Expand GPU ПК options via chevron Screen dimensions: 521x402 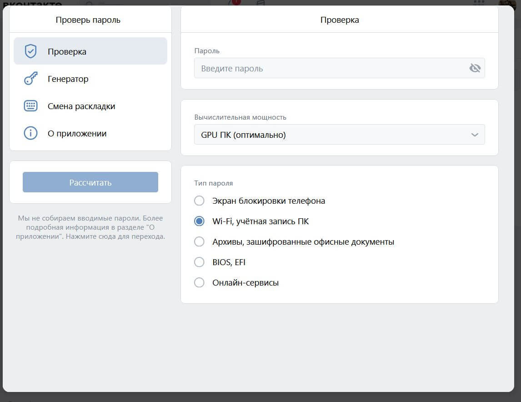click(x=475, y=135)
